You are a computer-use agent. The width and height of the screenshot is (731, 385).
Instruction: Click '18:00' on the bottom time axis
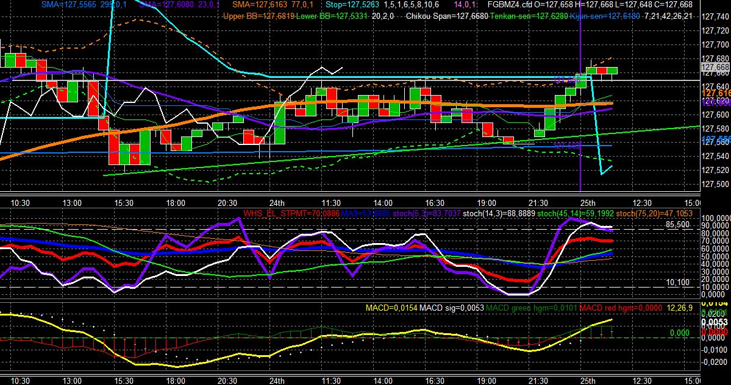pos(176,381)
